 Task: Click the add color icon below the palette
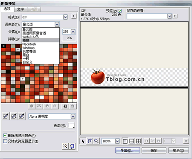pos(65,106)
